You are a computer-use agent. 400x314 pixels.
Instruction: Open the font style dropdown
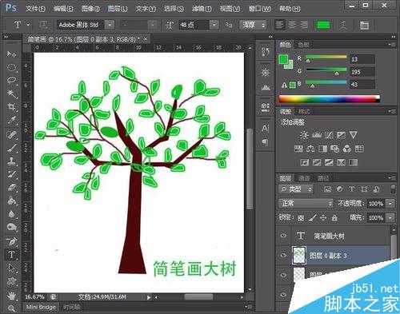[x=153, y=25]
